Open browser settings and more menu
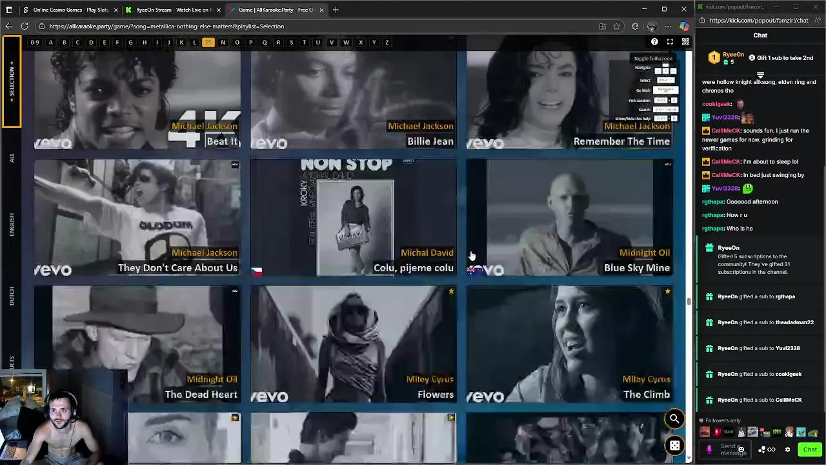This screenshot has height=465, width=826. [668, 26]
